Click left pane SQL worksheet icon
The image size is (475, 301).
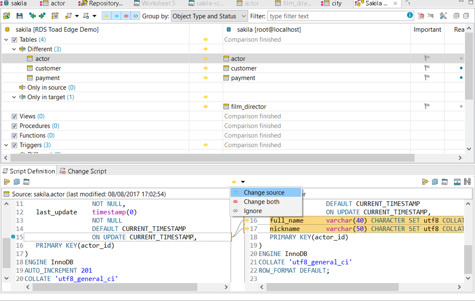point(26,182)
